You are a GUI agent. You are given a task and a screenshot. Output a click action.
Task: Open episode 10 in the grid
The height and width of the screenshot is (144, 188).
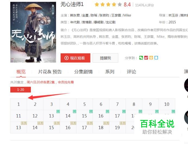pos(167,104)
